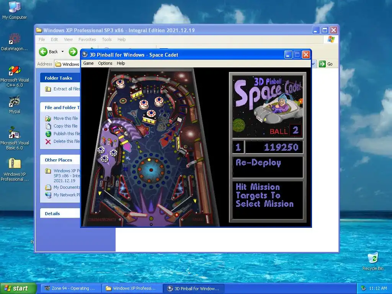
Task: Close the 3D Pinball window
Action: (306, 54)
